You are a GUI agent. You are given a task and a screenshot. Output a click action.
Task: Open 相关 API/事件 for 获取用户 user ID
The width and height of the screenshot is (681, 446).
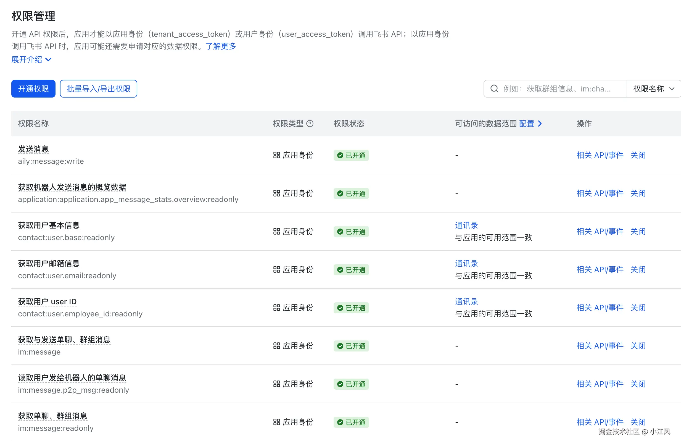(600, 308)
